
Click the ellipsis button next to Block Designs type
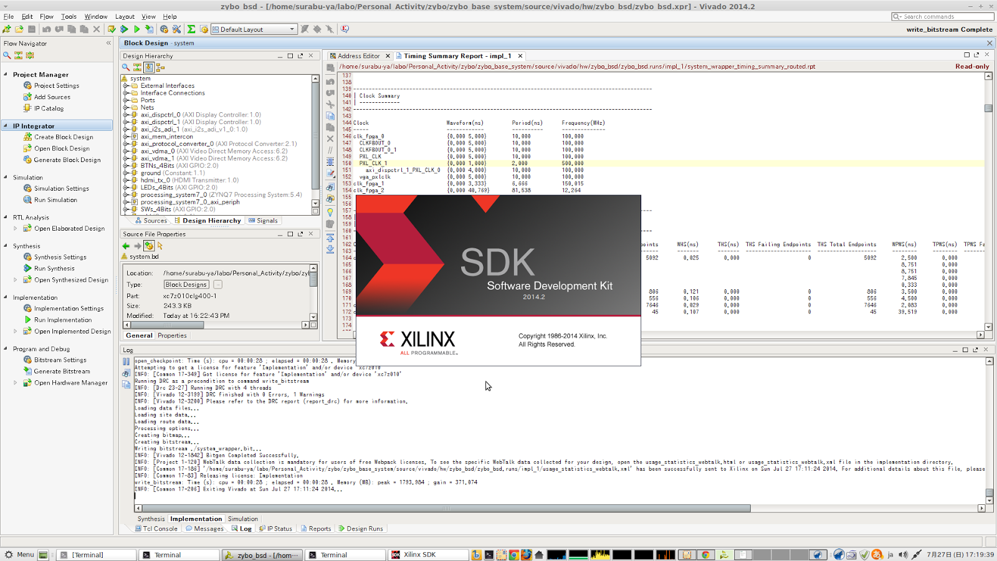coord(218,285)
